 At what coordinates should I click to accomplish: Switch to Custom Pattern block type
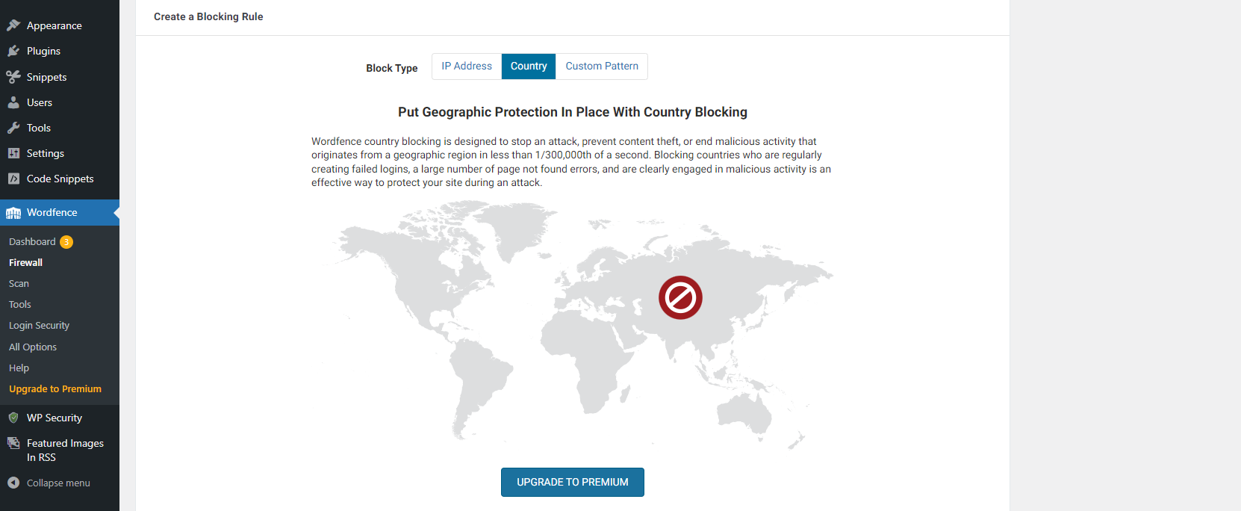coord(602,66)
